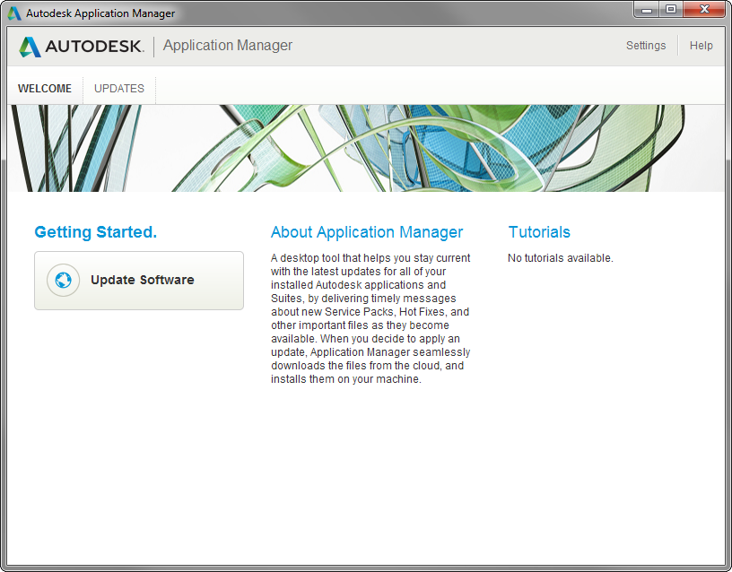Click the 'Application Manager' header title text
732x572 pixels.
pos(227,46)
